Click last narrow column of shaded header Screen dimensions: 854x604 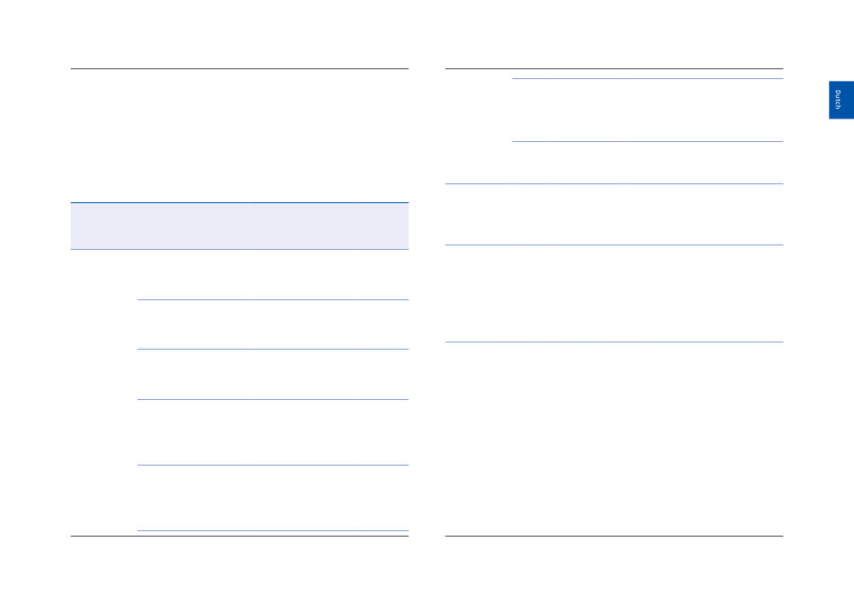click(383, 226)
